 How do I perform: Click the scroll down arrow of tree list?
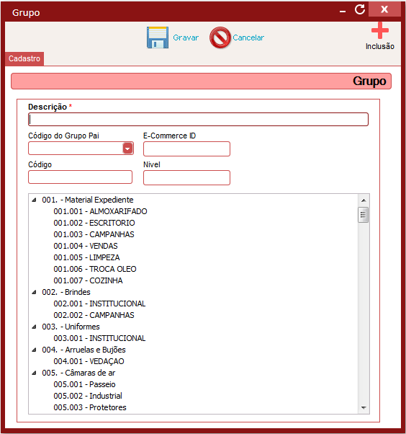coord(364,408)
